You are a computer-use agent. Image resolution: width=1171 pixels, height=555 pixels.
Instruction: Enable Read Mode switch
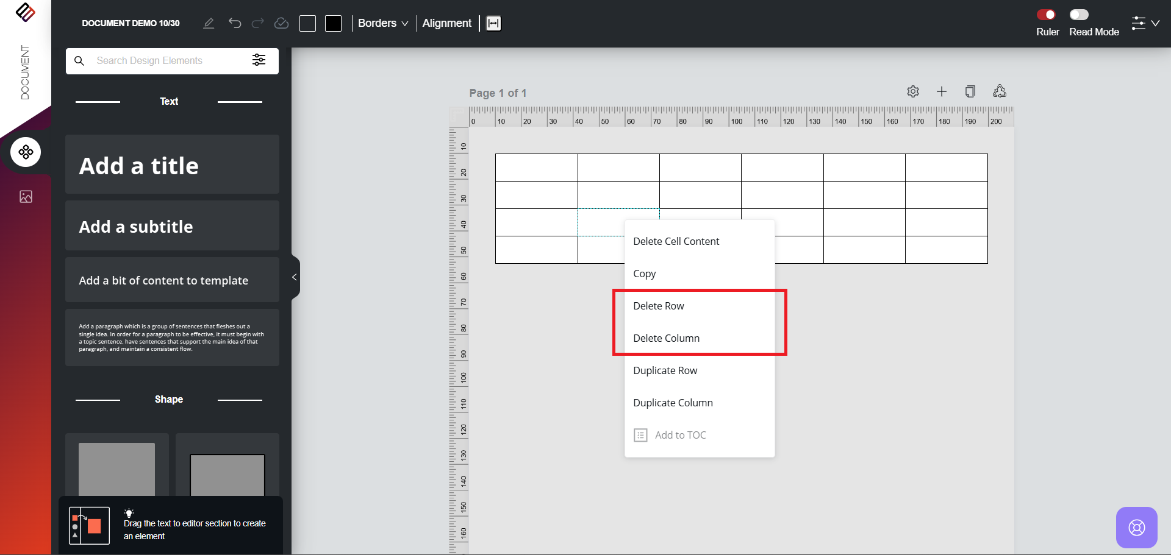(x=1079, y=15)
